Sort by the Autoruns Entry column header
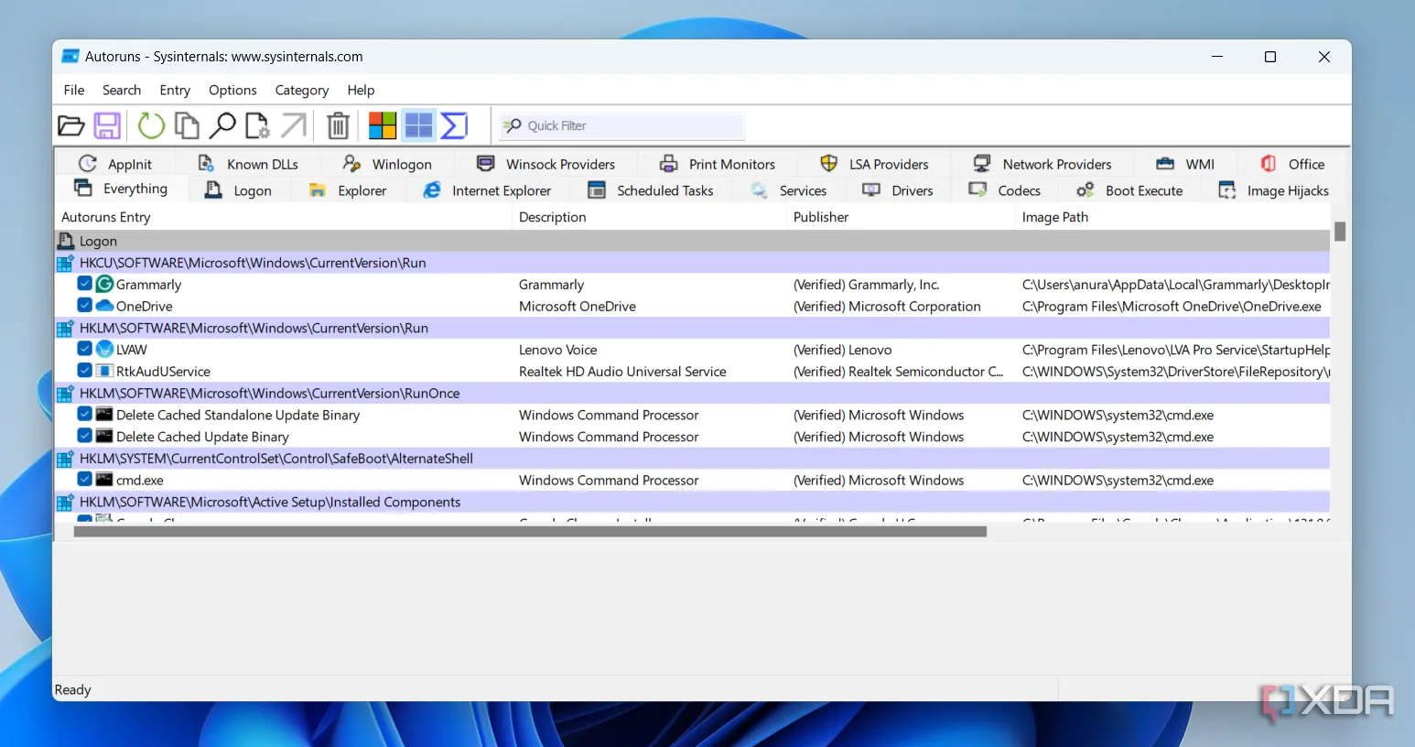Viewport: 1415px width, 747px height. (283, 217)
